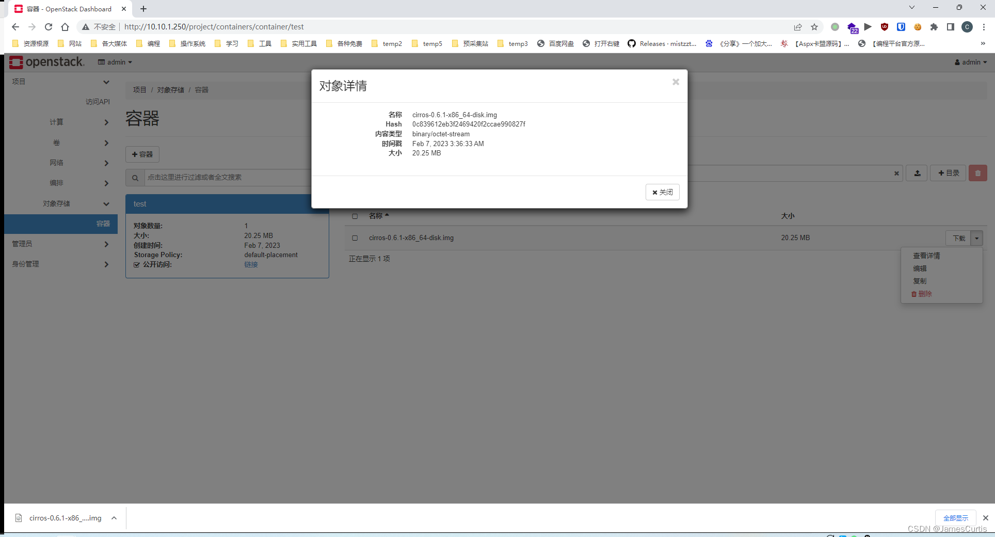Image resolution: width=995 pixels, height=537 pixels.
Task: Click the browser forward arrow
Action: (32, 27)
